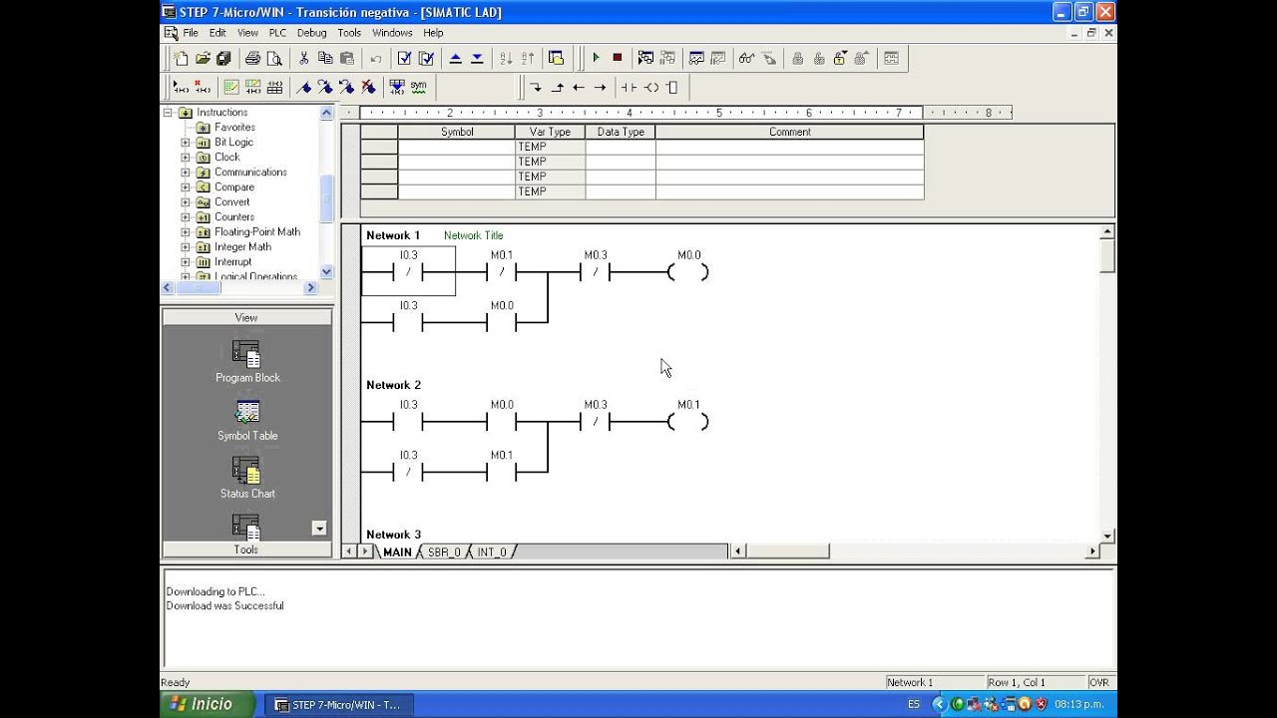Open a project with the folder icon

coord(203,58)
